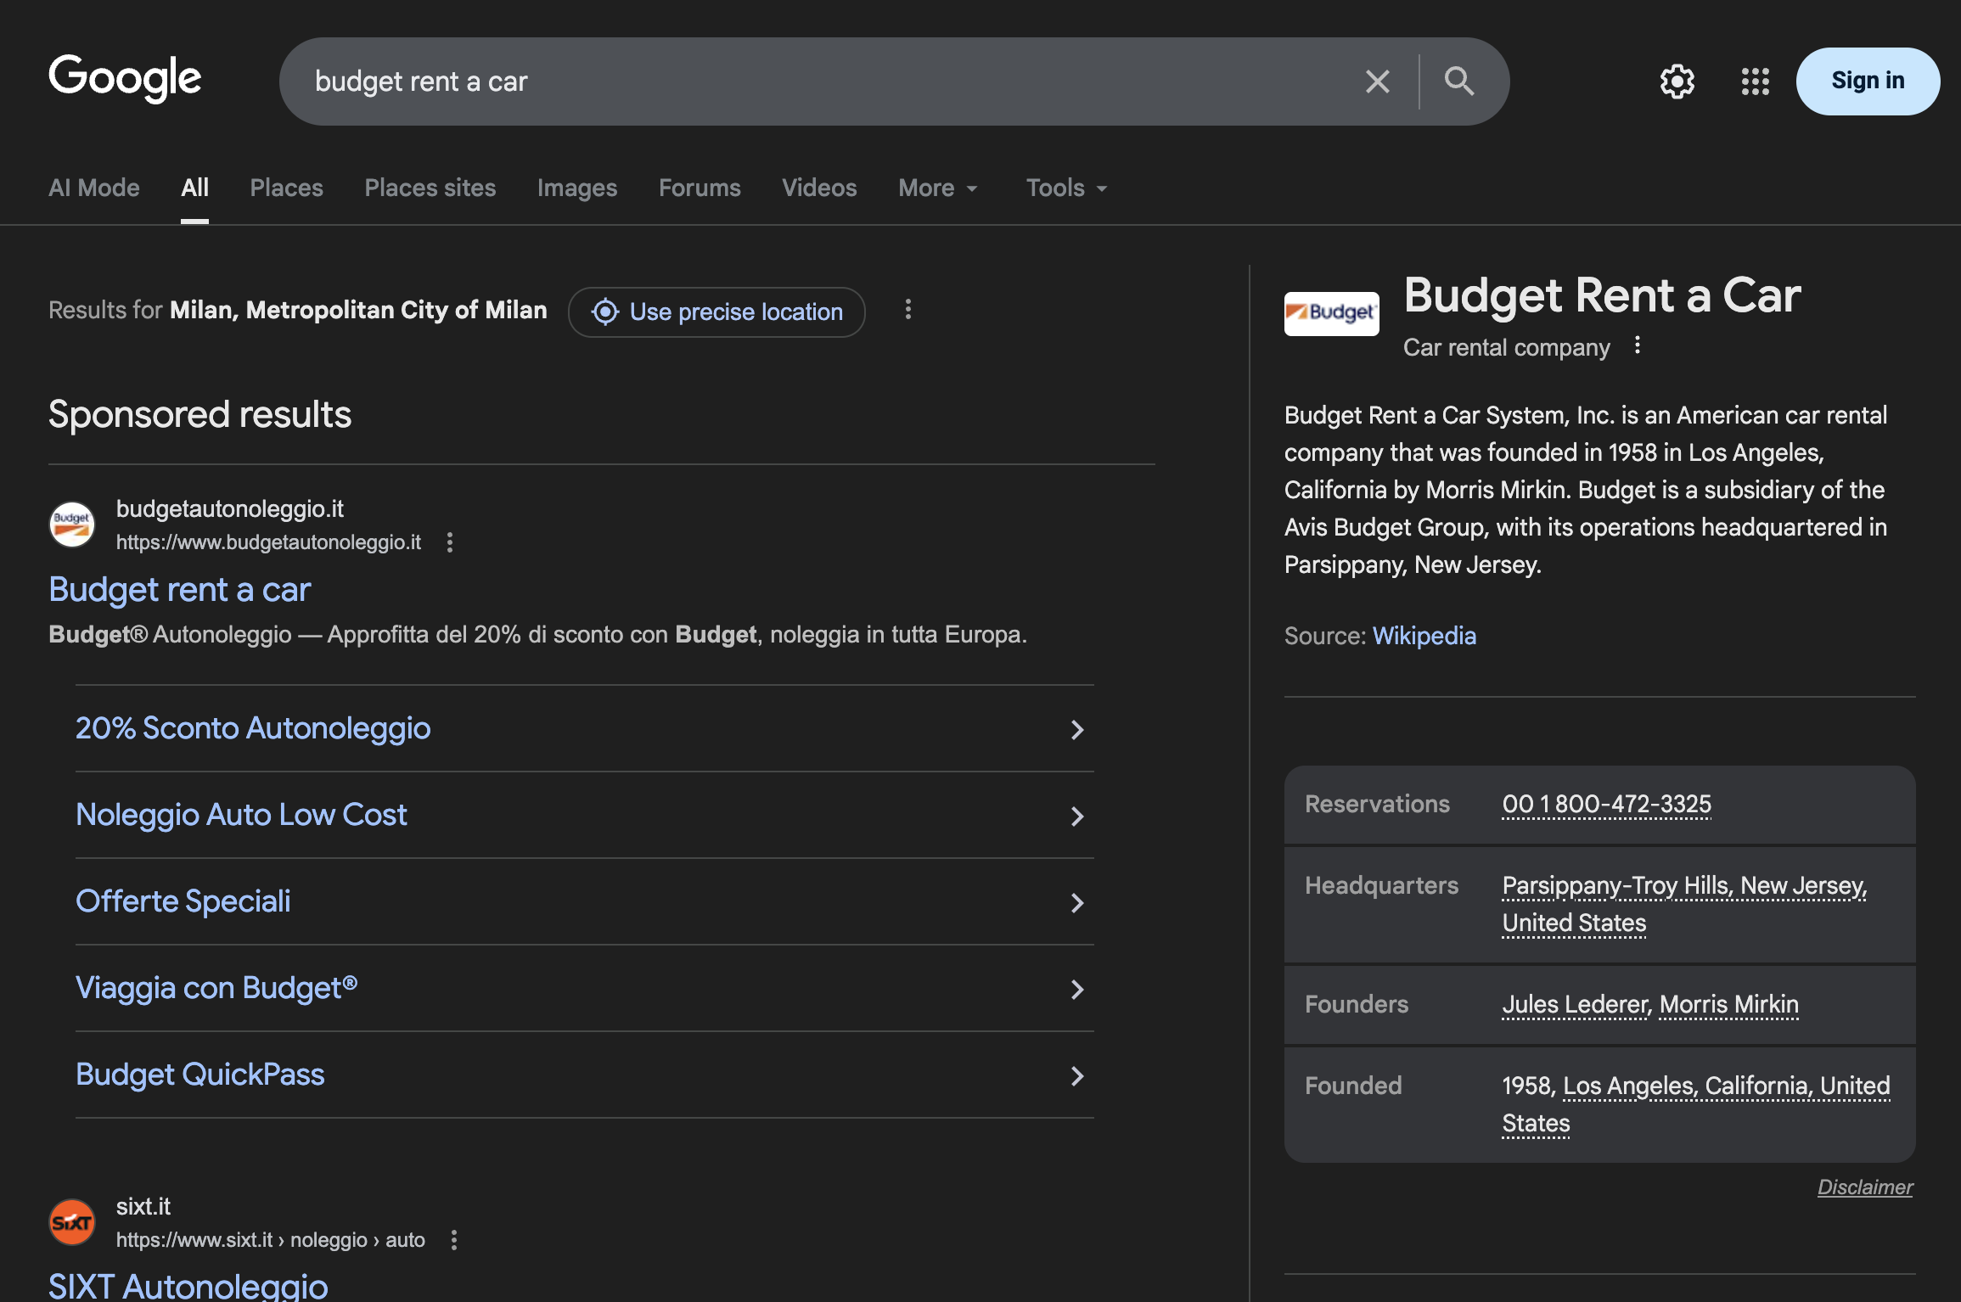The width and height of the screenshot is (1961, 1302).
Task: Open 20% Sconto Autonoleggio sitelink
Action: click(253, 728)
